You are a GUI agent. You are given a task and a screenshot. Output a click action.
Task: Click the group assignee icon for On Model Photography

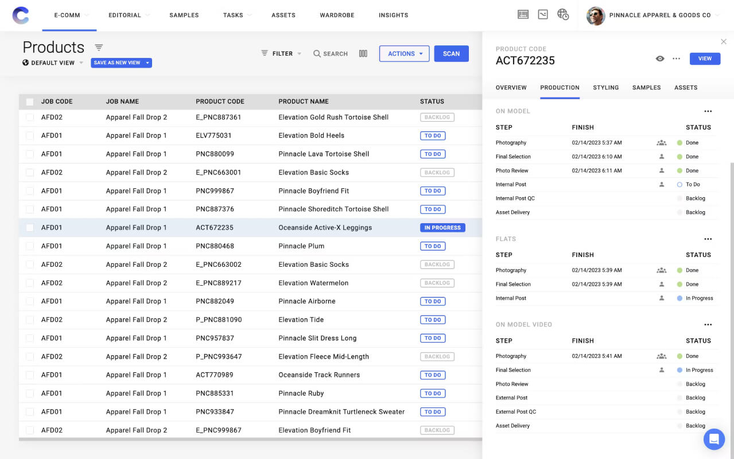point(662,143)
